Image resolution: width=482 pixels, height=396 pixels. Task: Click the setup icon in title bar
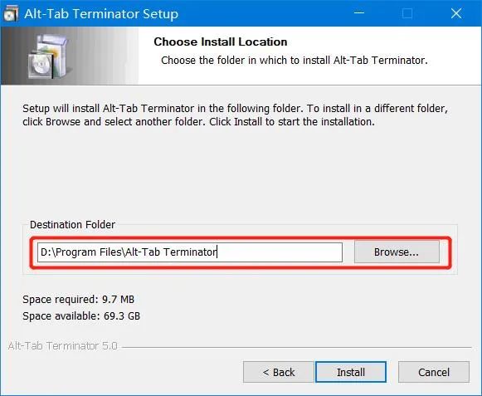pyautogui.click(x=11, y=14)
